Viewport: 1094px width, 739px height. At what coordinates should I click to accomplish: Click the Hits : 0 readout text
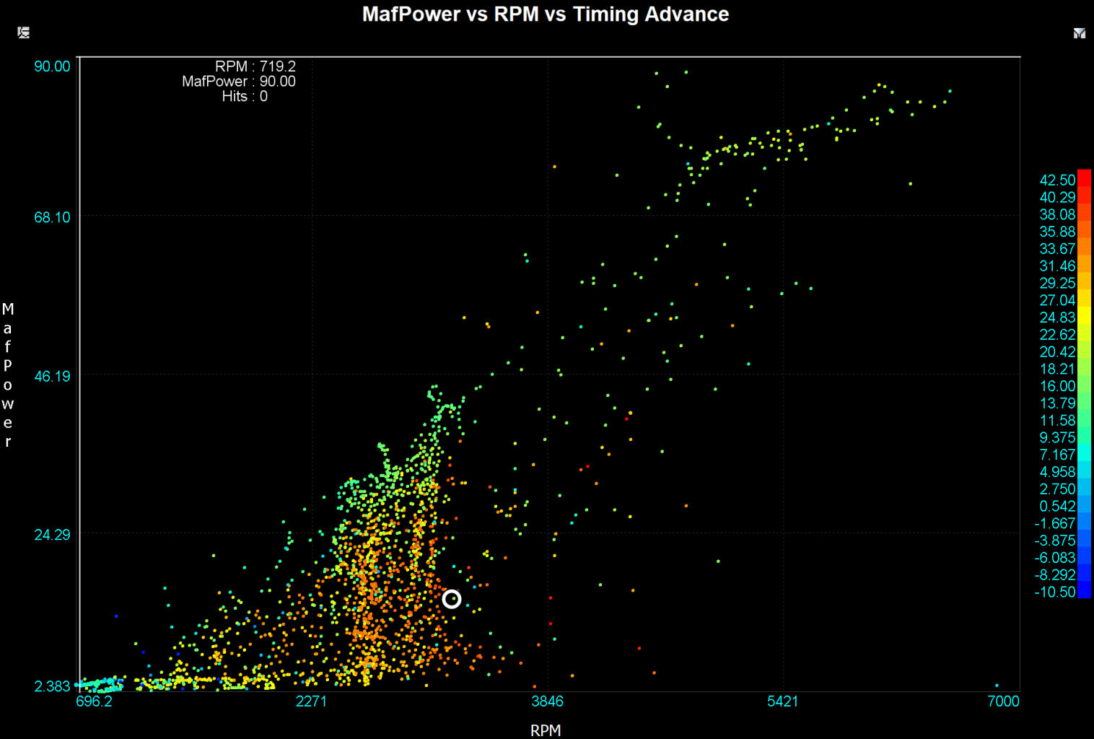245,97
